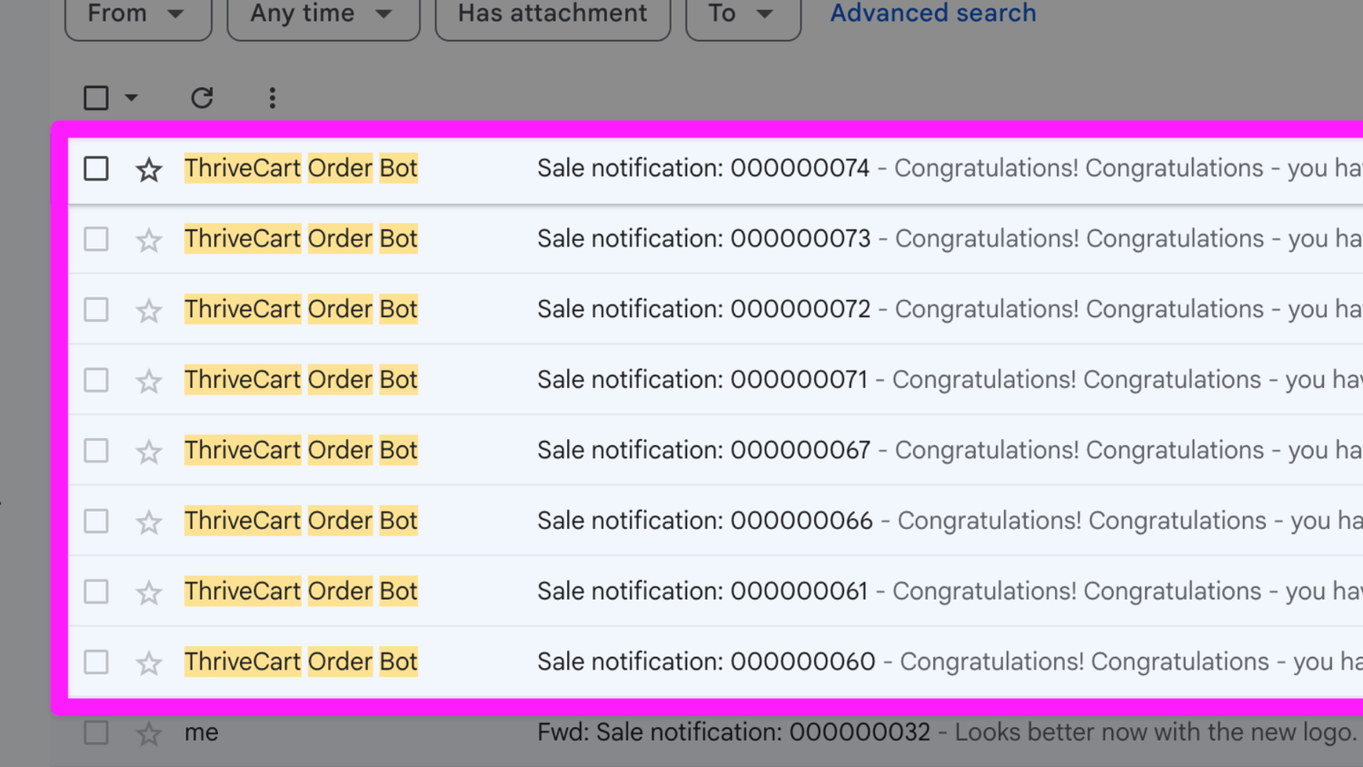Expand the select-all dropdown arrow

132,98
